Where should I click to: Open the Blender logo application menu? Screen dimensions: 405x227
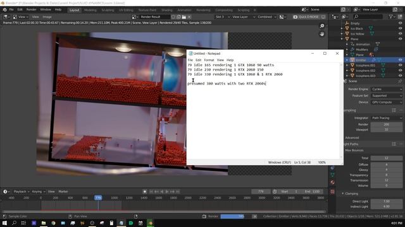(4, 10)
